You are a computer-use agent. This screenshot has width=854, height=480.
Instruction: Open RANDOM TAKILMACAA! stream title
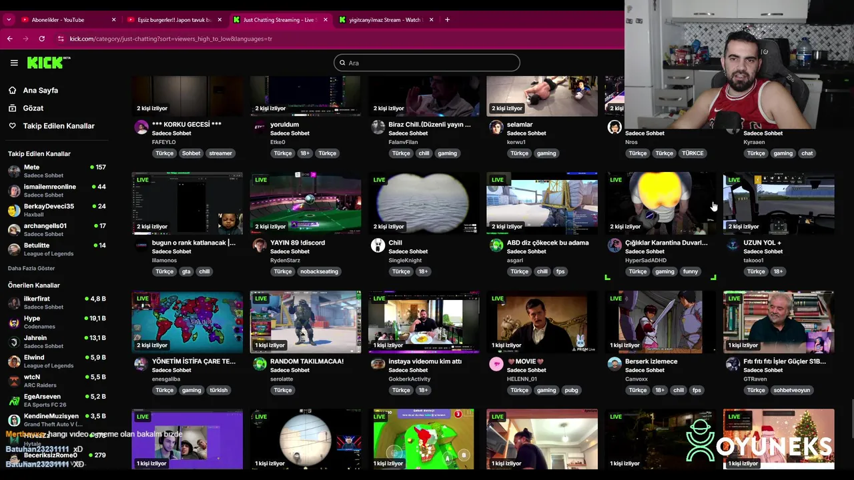(307, 361)
